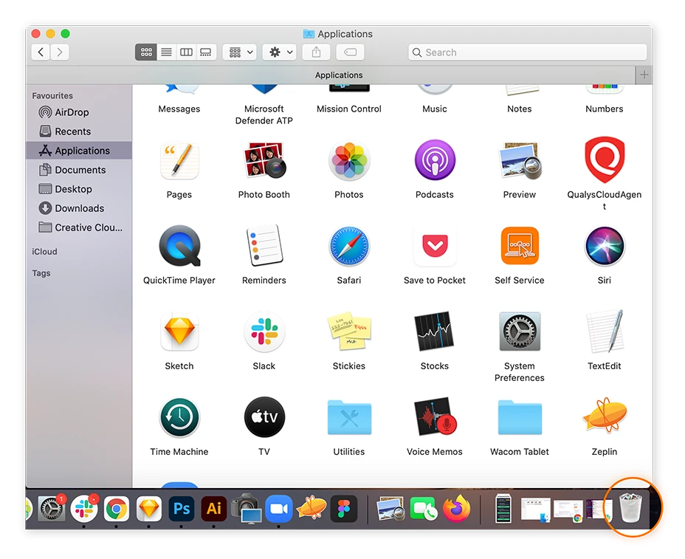685x559 pixels.
Task: Open Photoshop from the Dock
Action: [182, 509]
